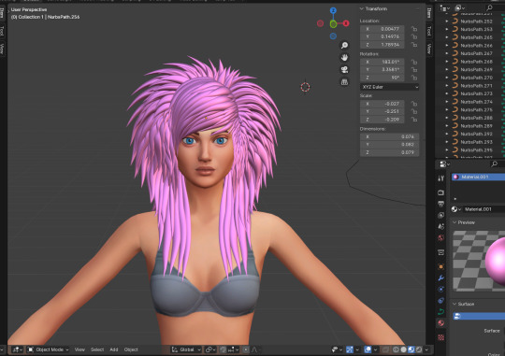
Task: Click the hand pan viewport gizmo
Action: pyautogui.click(x=344, y=57)
